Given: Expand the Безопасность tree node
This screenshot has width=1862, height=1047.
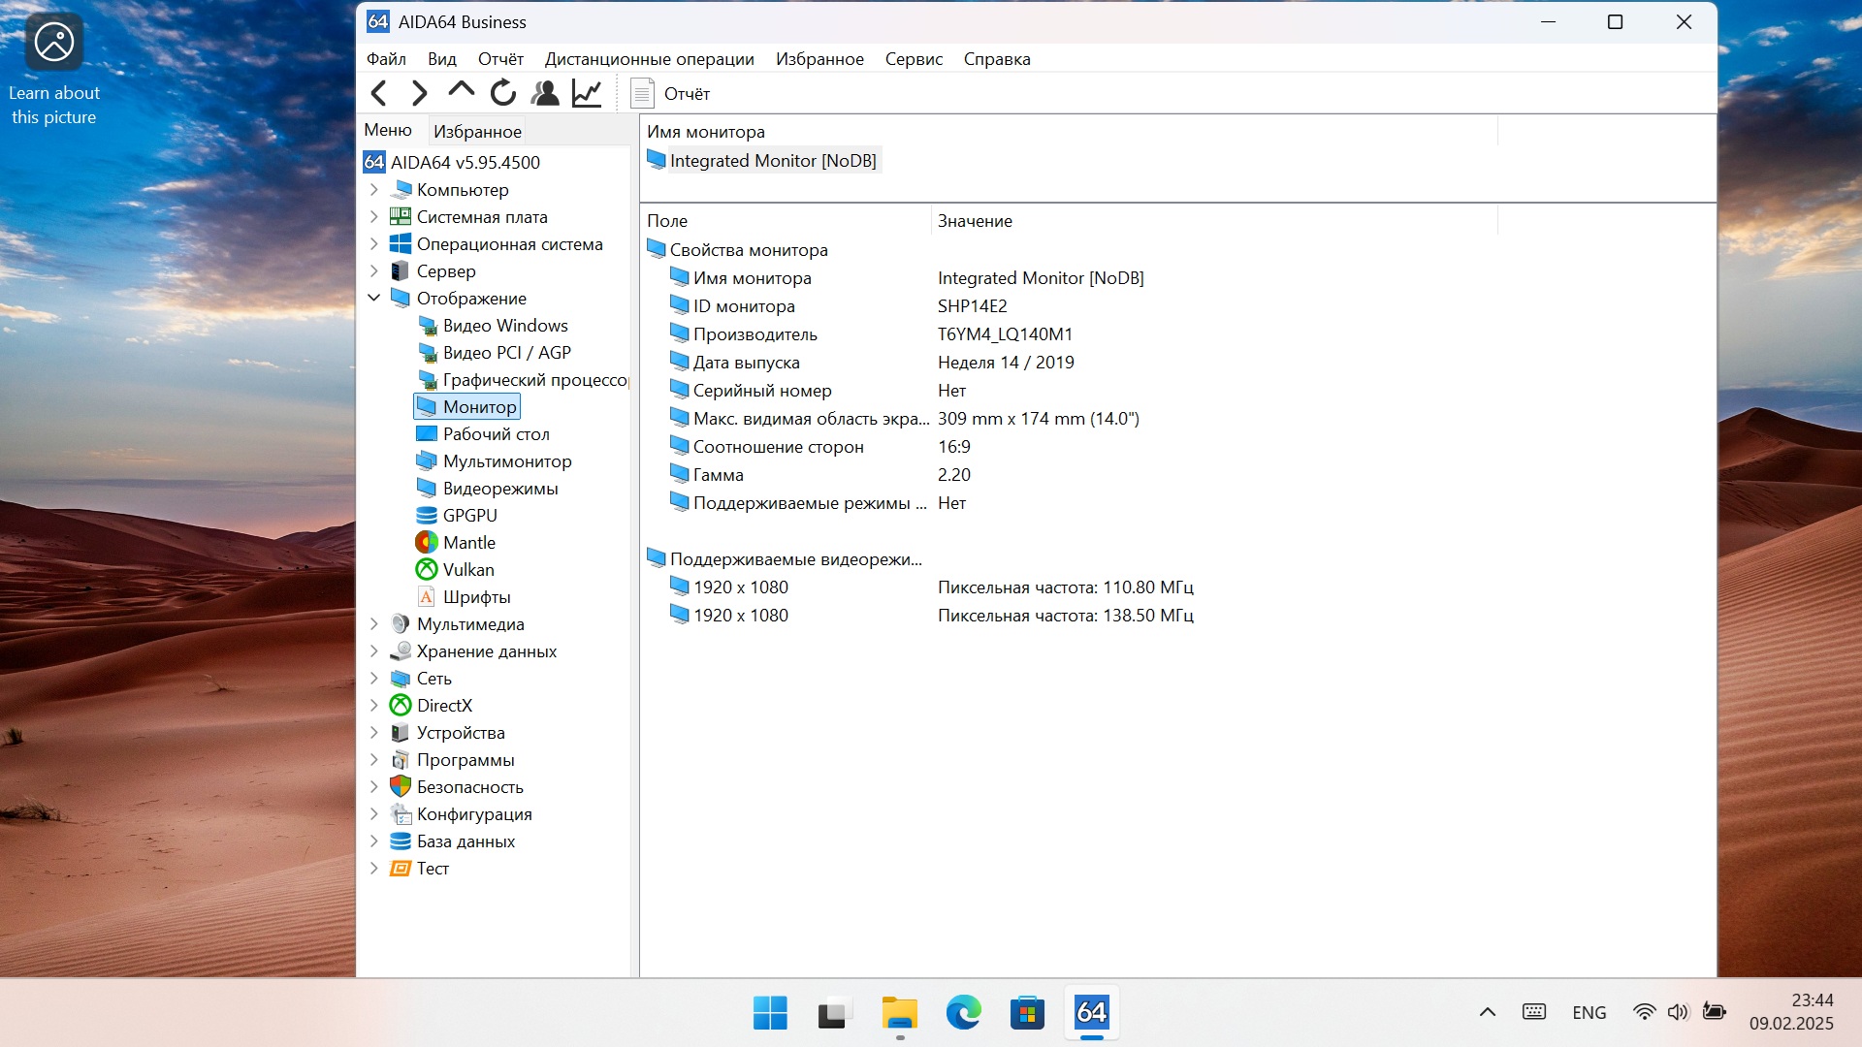Looking at the screenshot, I should [374, 787].
